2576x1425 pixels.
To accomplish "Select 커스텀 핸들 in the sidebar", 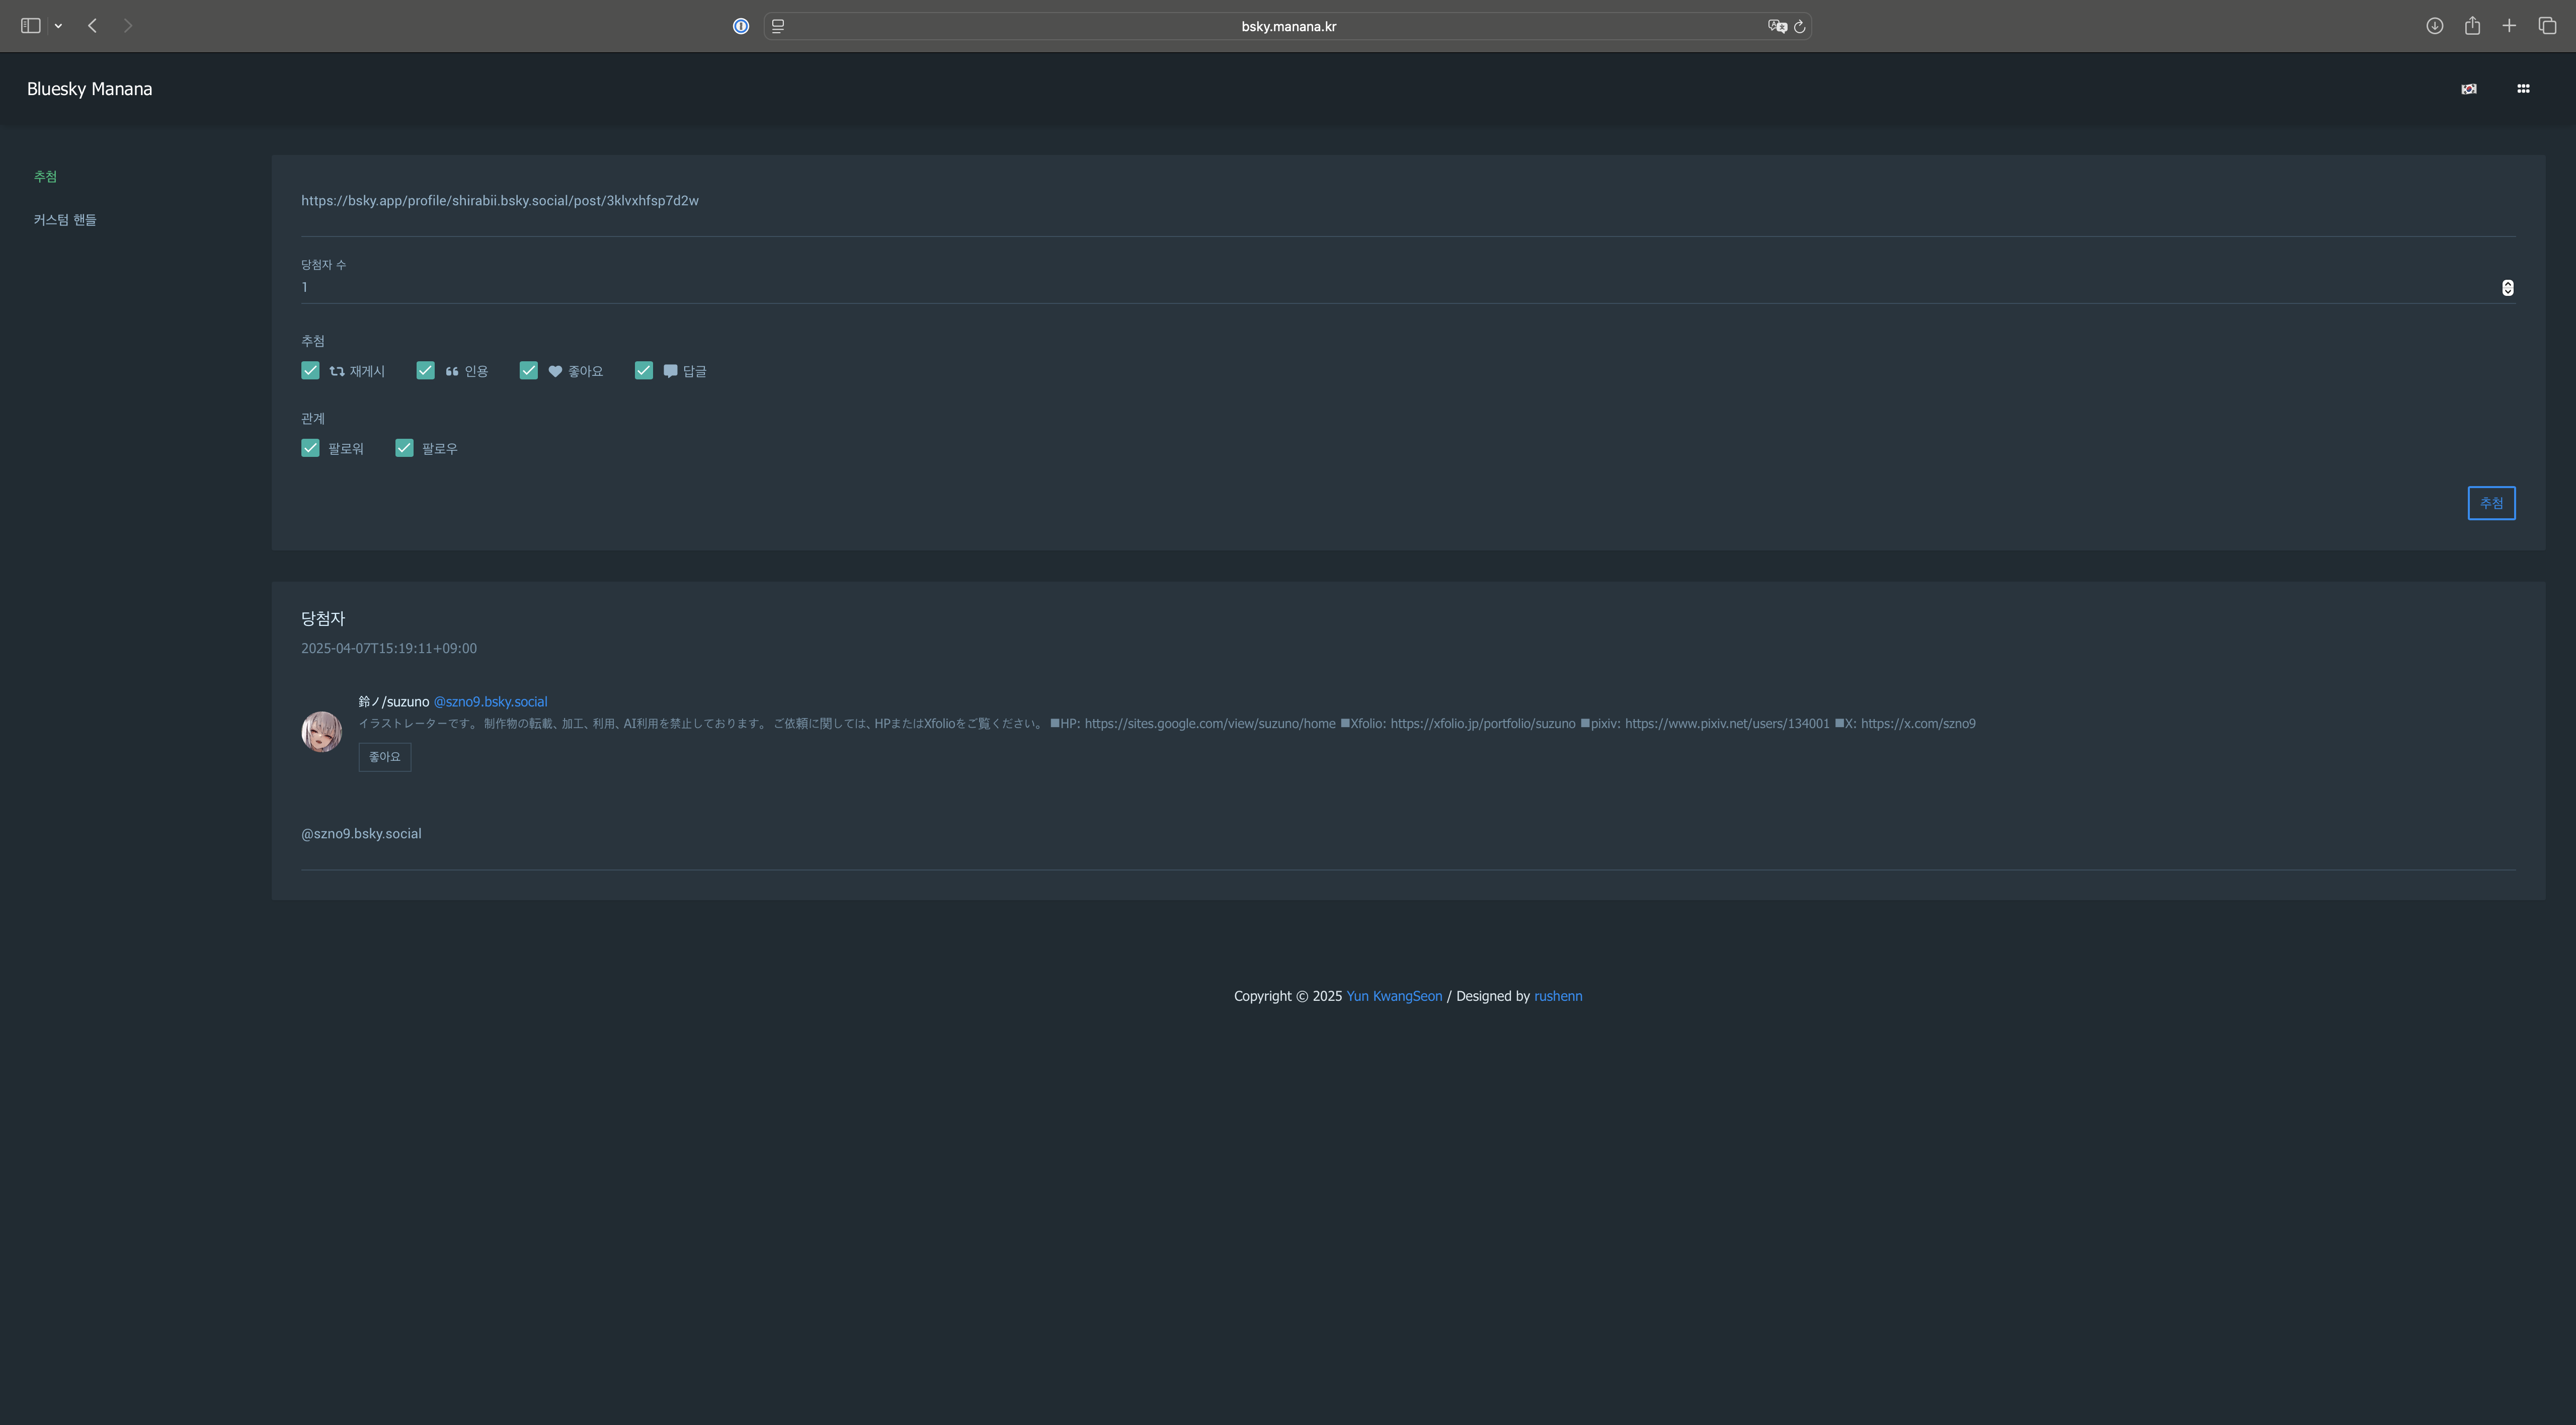I will coord(65,220).
